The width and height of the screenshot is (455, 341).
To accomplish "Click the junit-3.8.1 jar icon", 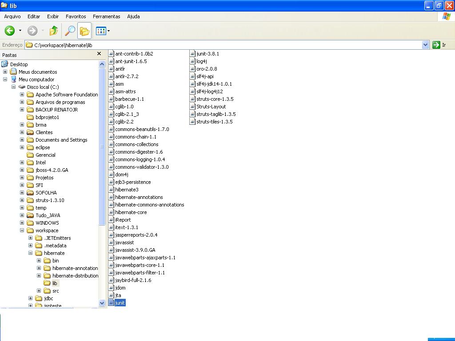I will pos(192,53).
